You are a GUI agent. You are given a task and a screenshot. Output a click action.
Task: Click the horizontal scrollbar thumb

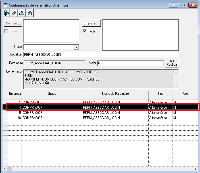[x=10, y=169]
